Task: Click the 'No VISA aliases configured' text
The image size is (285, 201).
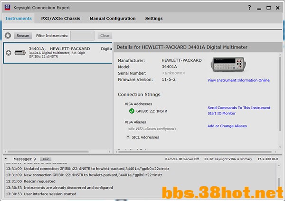Action: point(152,129)
